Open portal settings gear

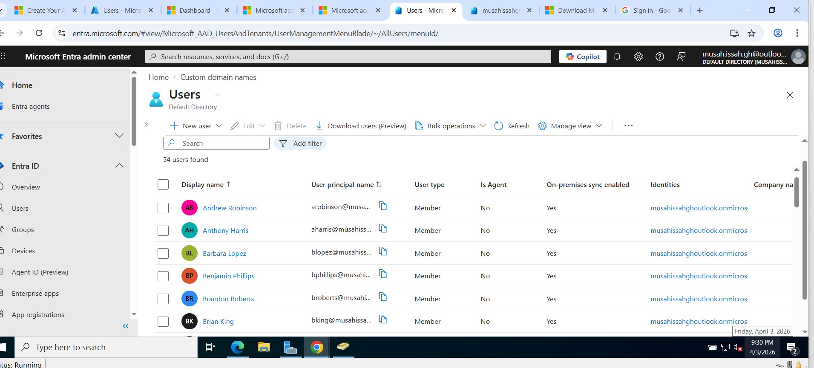(638, 57)
